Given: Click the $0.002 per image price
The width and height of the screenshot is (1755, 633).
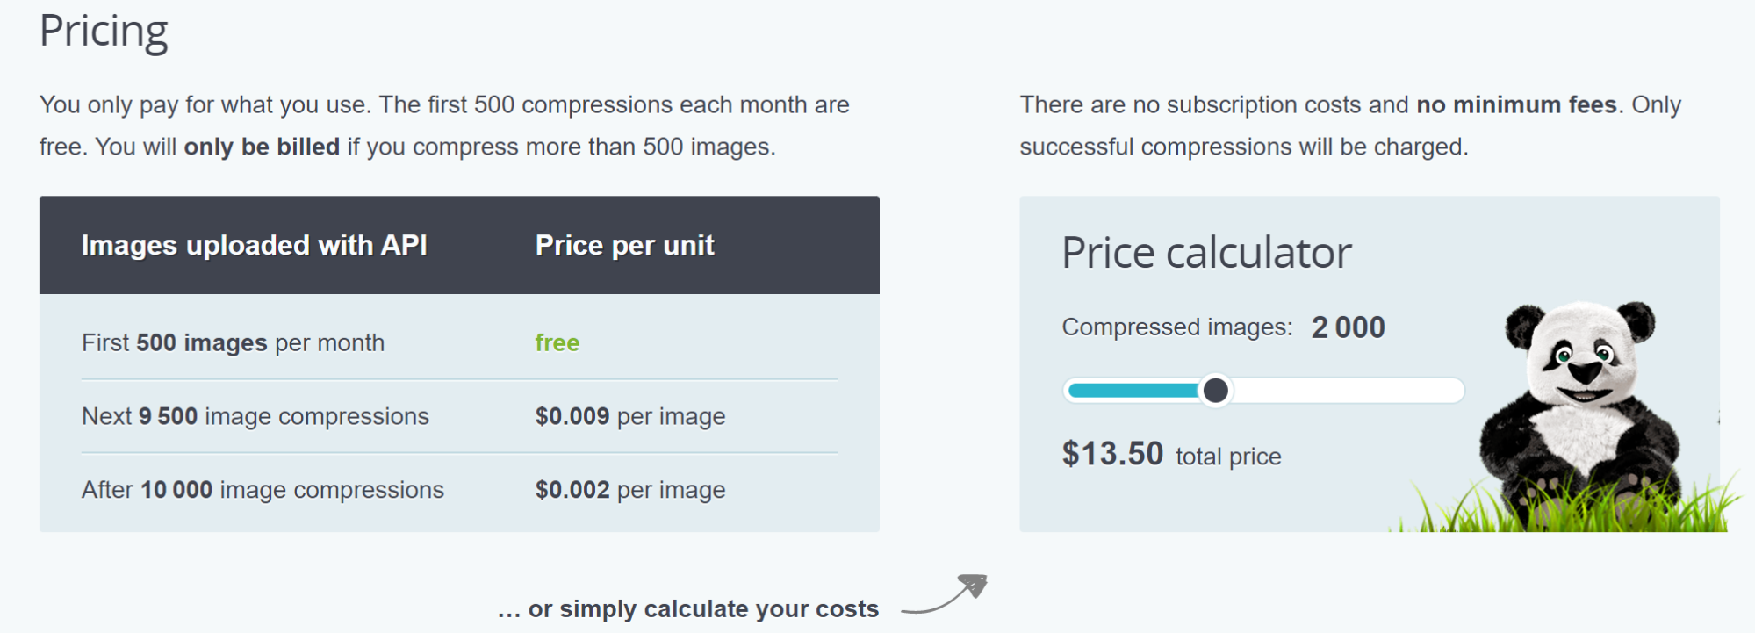Looking at the screenshot, I should 630,490.
